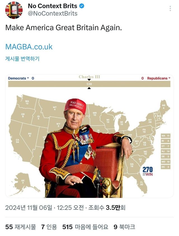
Task: Click the translate post link
Action: [22, 59]
